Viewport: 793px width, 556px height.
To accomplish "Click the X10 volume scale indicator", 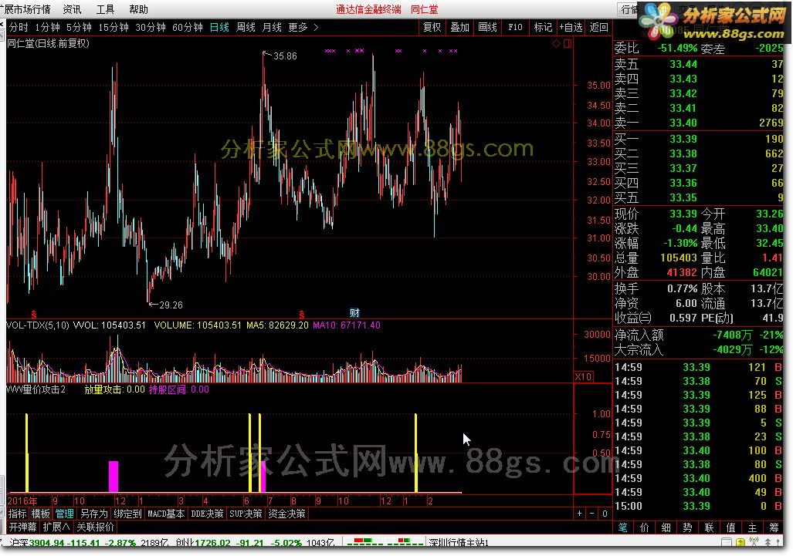I will coord(583,376).
